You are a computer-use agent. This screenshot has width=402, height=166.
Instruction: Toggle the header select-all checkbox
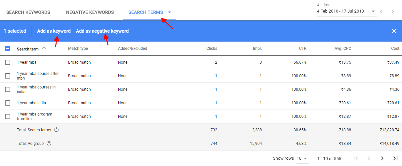pyautogui.click(x=8, y=49)
